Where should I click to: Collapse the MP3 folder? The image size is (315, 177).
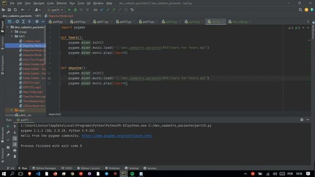(x=12, y=36)
